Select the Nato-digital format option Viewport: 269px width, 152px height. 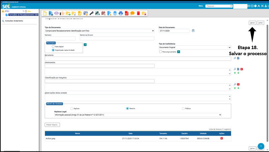point(49,46)
